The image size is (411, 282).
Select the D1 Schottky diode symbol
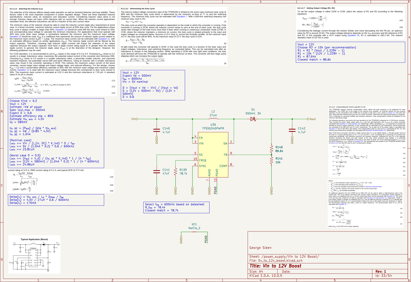[253, 119]
